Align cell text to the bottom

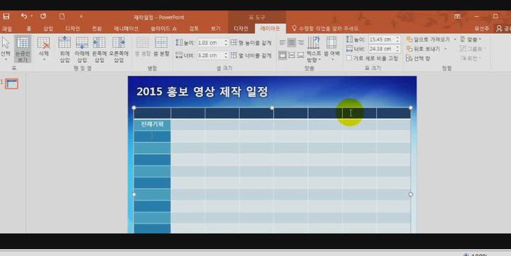300,55
